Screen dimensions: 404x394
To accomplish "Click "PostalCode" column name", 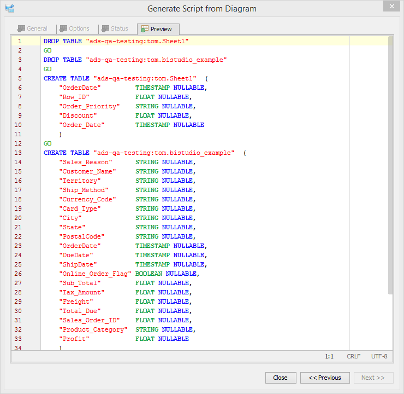I will point(82,236).
